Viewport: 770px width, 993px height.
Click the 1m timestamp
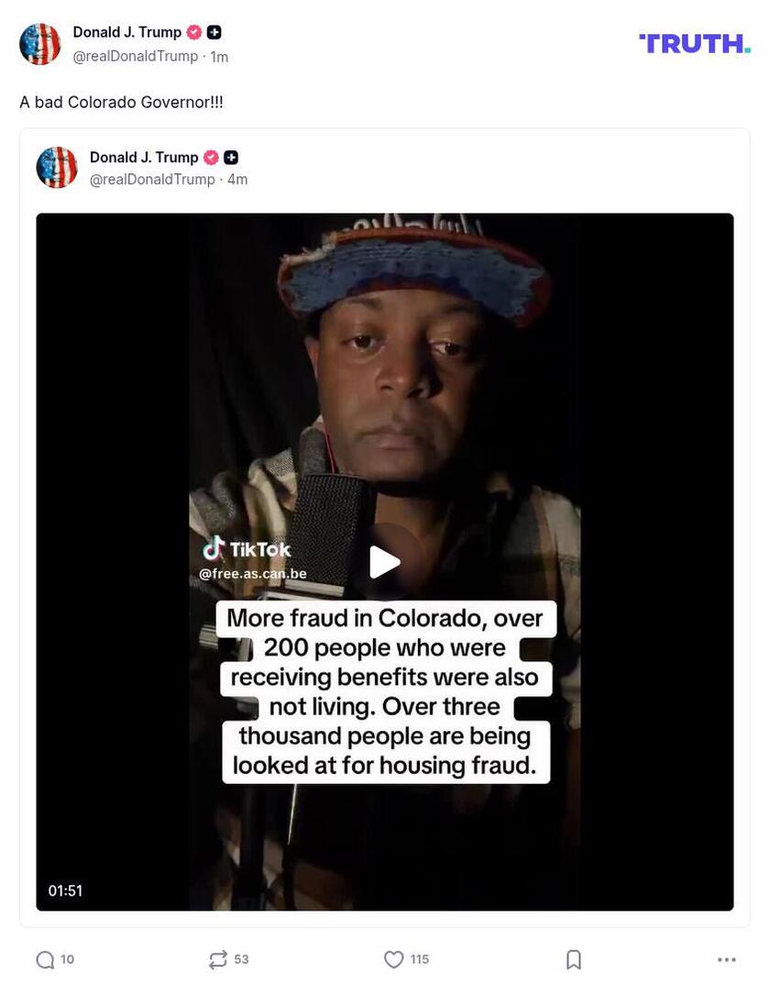point(219,57)
